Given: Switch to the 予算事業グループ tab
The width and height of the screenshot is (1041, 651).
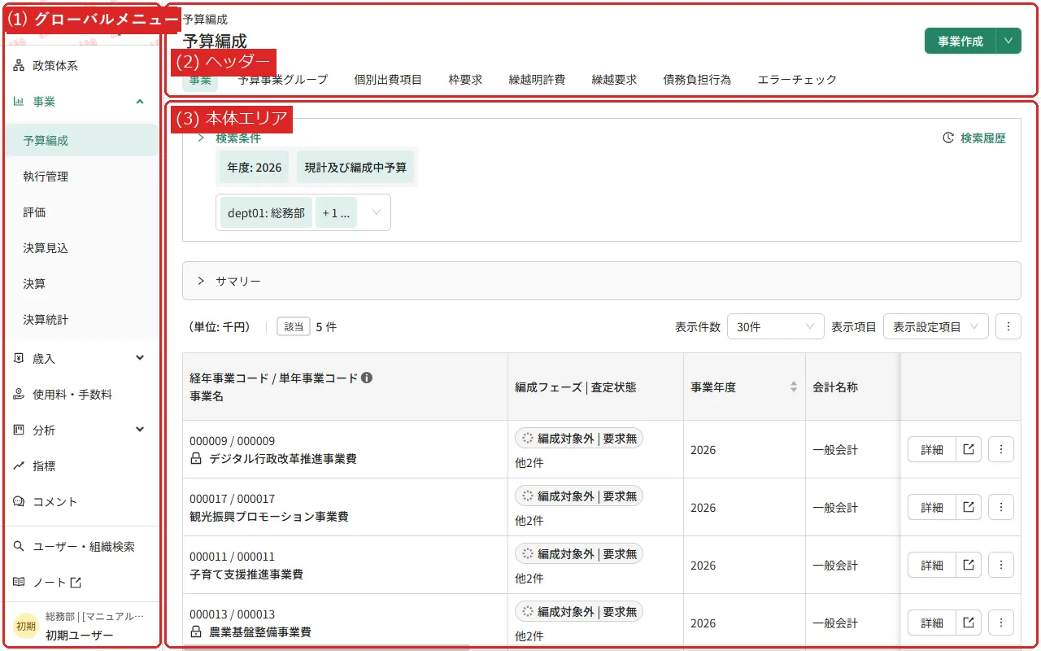Looking at the screenshot, I should [x=283, y=80].
